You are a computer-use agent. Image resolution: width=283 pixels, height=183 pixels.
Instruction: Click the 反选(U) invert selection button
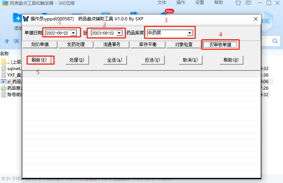(x=153, y=60)
